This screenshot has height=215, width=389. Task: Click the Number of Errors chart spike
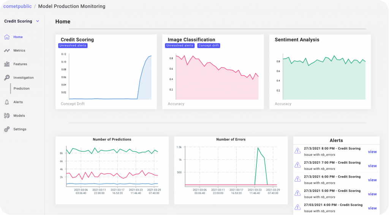258,148
